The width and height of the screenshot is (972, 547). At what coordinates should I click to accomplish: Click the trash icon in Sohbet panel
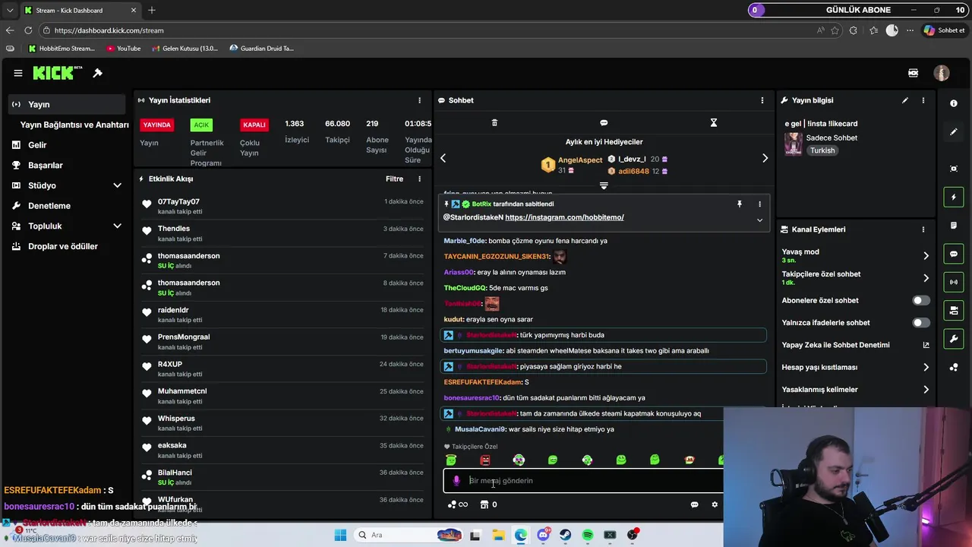pyautogui.click(x=494, y=122)
